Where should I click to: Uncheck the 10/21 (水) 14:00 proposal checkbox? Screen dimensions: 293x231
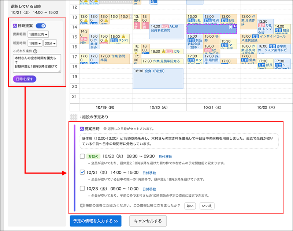click(82, 172)
